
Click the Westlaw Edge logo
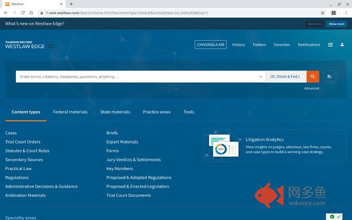[x=25, y=45]
